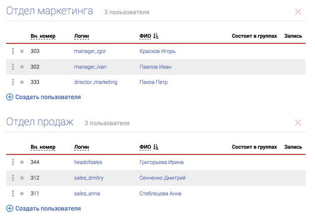
Task: Remove the Отдел продаж department with X
Action: pos(298,123)
